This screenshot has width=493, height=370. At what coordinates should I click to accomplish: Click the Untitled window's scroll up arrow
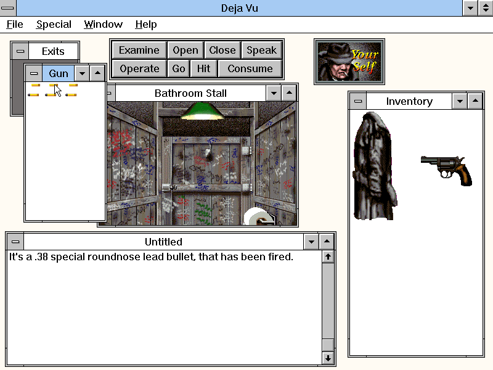click(328, 257)
